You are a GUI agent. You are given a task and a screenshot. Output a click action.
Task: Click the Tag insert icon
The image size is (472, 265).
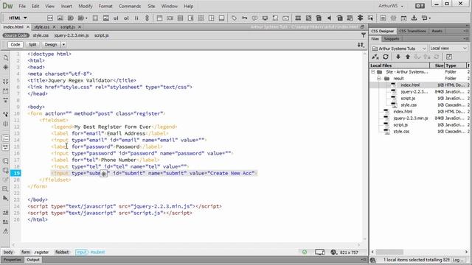coord(234,18)
